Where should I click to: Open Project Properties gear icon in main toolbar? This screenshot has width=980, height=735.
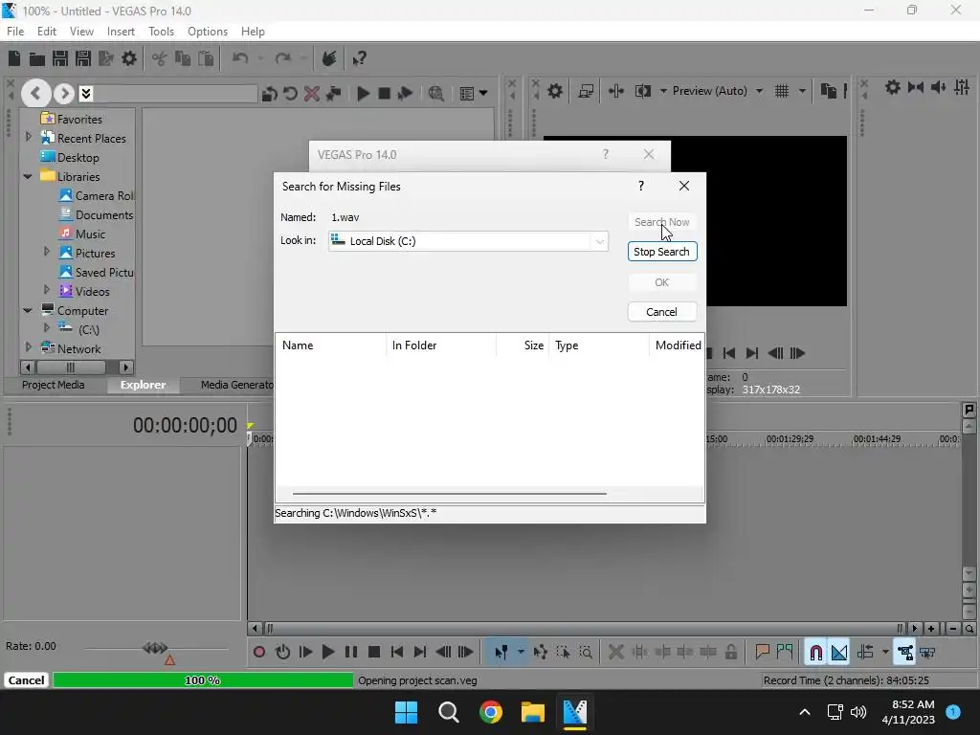coord(129,58)
